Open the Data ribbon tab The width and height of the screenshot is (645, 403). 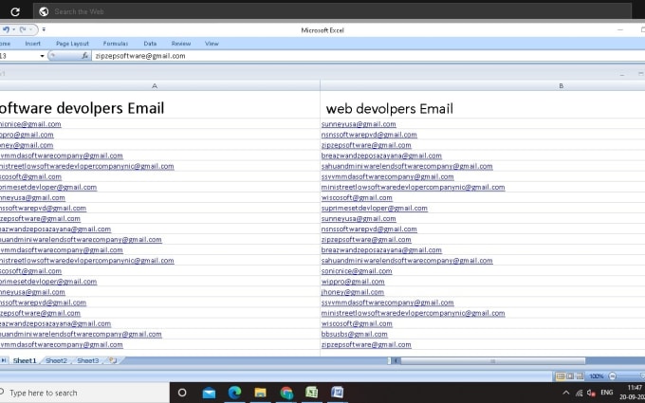tap(150, 44)
